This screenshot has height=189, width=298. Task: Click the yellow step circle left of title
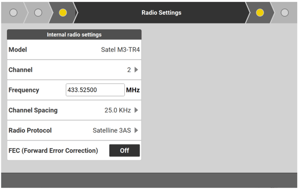63,13
